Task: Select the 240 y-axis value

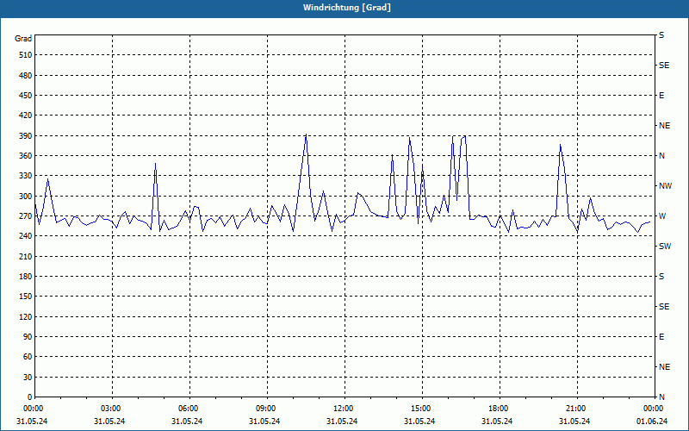Action: [x=26, y=236]
